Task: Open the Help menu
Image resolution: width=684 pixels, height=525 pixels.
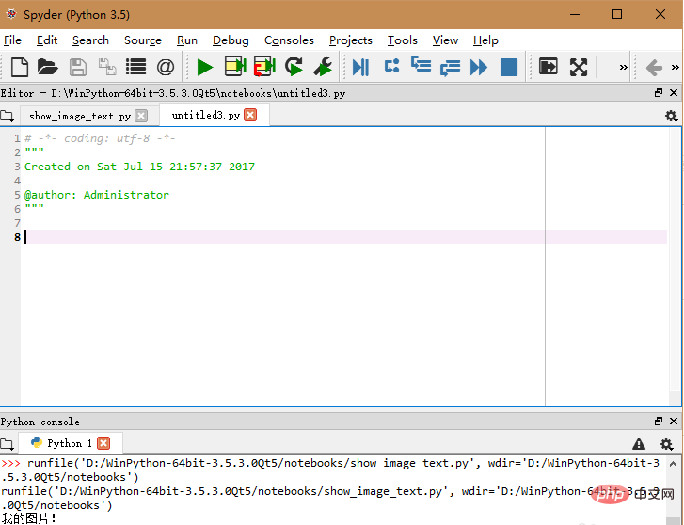Action: (x=485, y=40)
